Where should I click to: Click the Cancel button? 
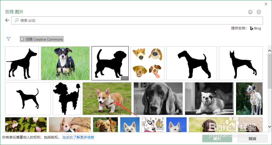pyautogui.click(x=252, y=138)
